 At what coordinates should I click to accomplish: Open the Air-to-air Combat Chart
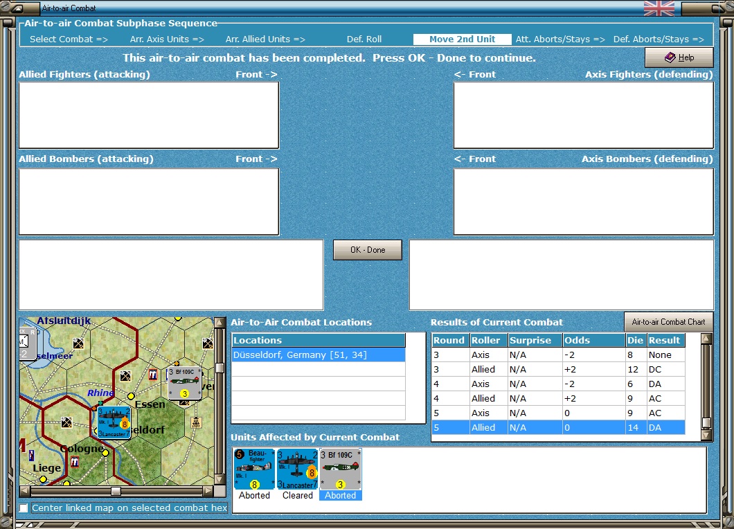point(668,321)
